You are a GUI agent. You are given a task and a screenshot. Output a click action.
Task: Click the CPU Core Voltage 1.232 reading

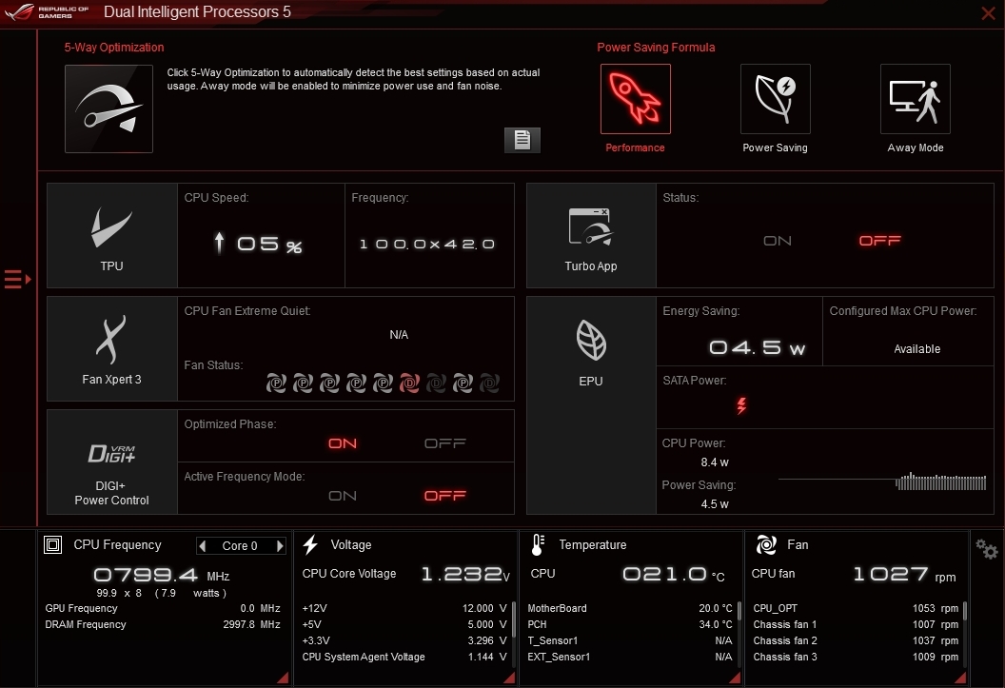464,574
